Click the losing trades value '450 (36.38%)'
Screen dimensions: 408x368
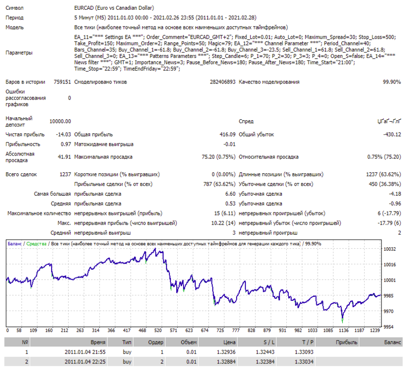point(385,184)
